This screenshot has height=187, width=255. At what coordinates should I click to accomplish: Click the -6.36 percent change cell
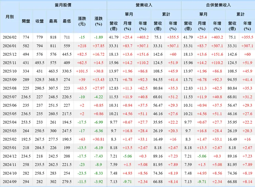[x=99, y=131]
